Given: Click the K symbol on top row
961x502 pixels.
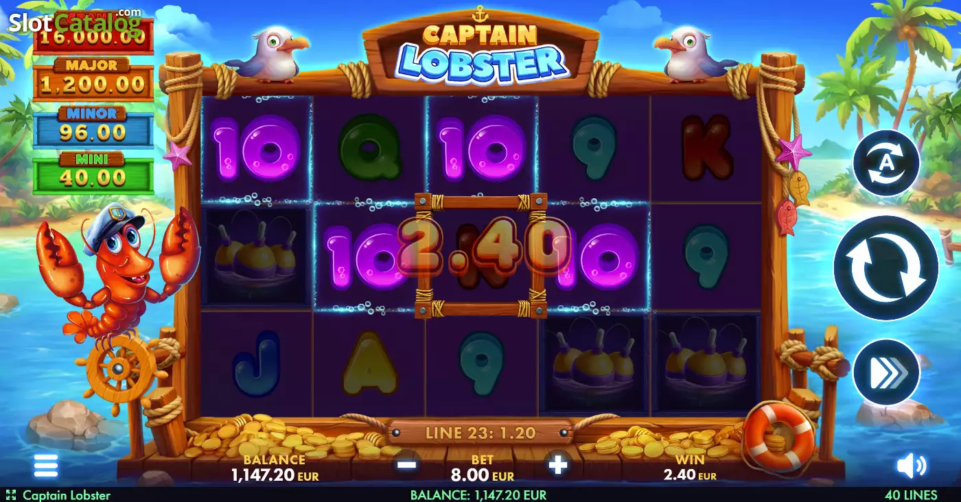Looking at the screenshot, I should 707,147.
